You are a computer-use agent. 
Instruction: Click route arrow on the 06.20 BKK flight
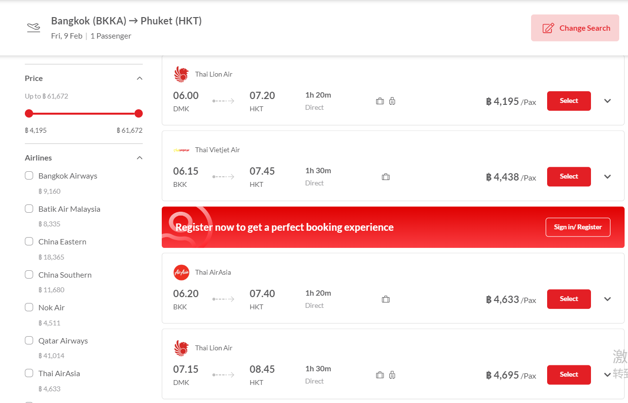pyautogui.click(x=223, y=299)
